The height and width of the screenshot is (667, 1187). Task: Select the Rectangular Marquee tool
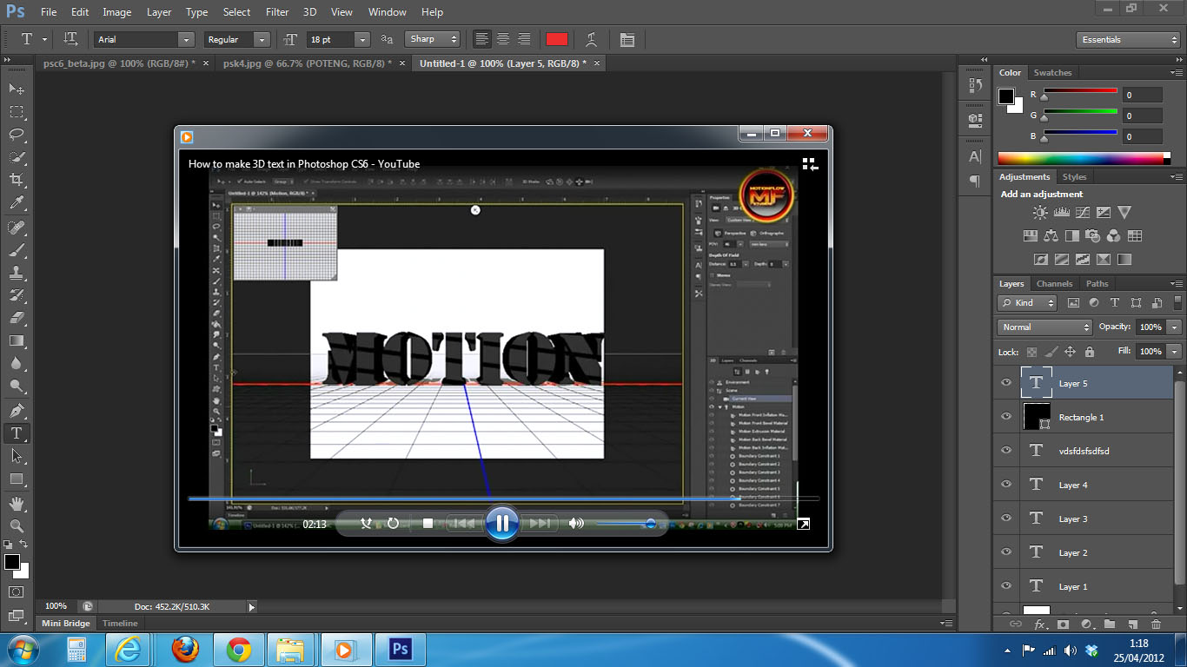[17, 112]
